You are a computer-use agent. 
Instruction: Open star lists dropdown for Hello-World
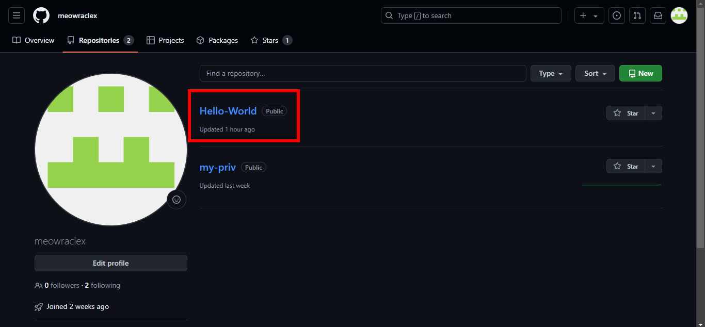click(x=653, y=113)
